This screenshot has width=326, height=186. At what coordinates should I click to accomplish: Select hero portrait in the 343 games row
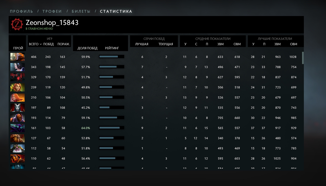(18, 67)
